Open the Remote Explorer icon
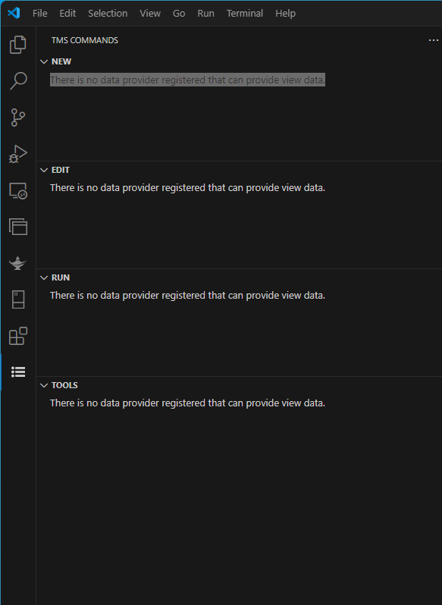Image resolution: width=442 pixels, height=605 pixels. point(17,190)
